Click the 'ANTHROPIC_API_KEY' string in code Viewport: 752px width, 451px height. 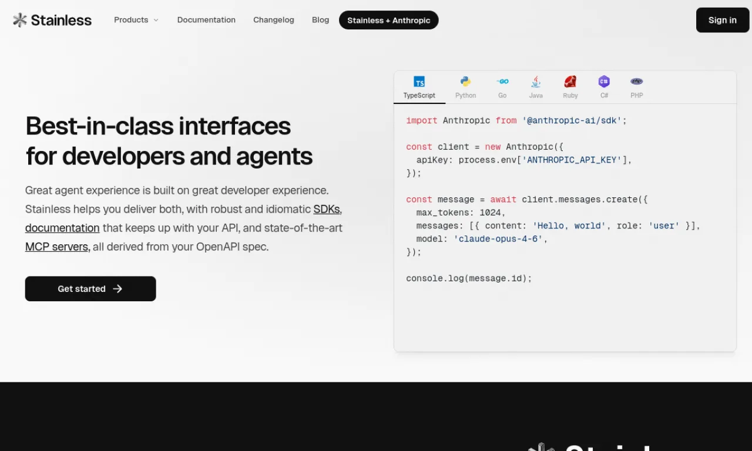point(572,160)
